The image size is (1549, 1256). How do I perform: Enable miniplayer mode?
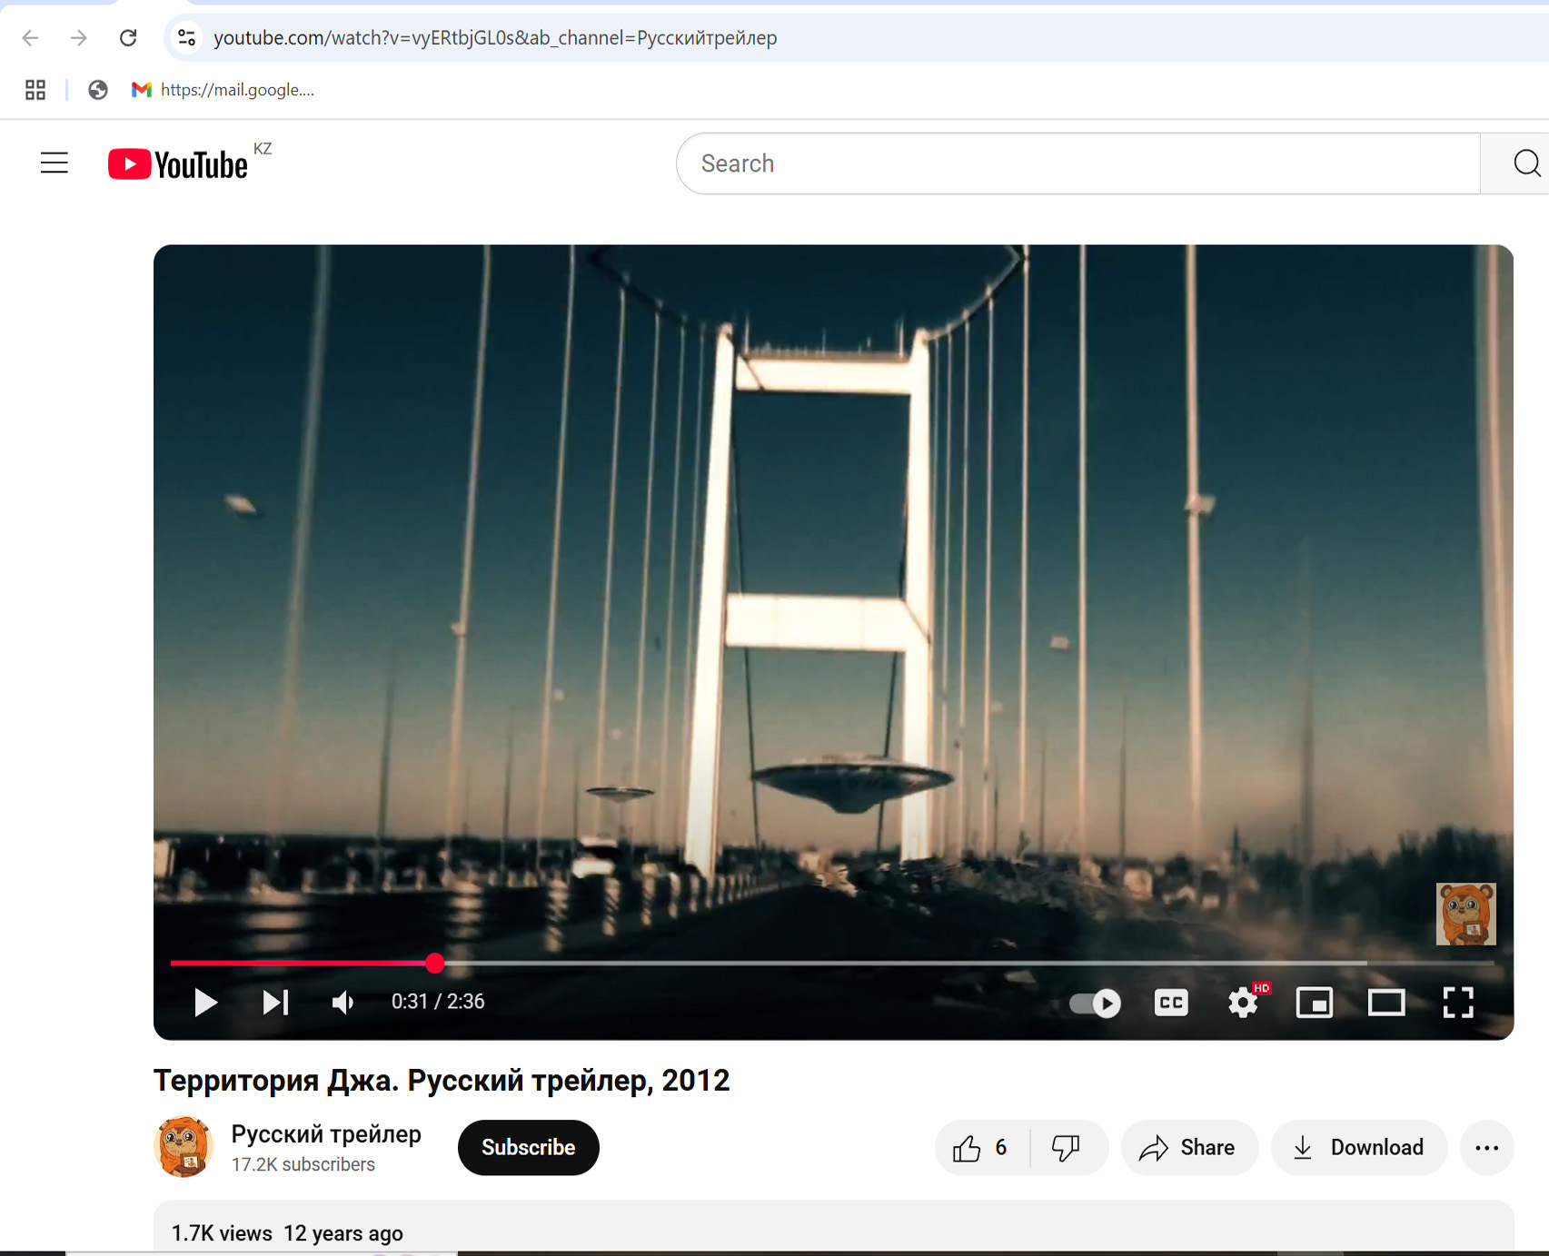(1315, 1003)
